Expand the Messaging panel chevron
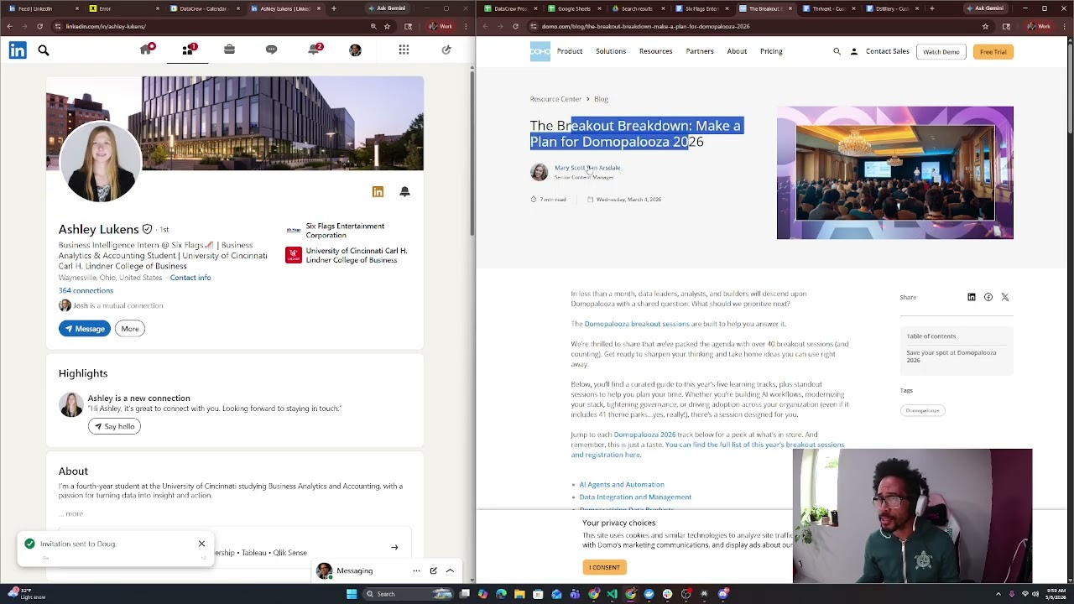 tap(450, 570)
